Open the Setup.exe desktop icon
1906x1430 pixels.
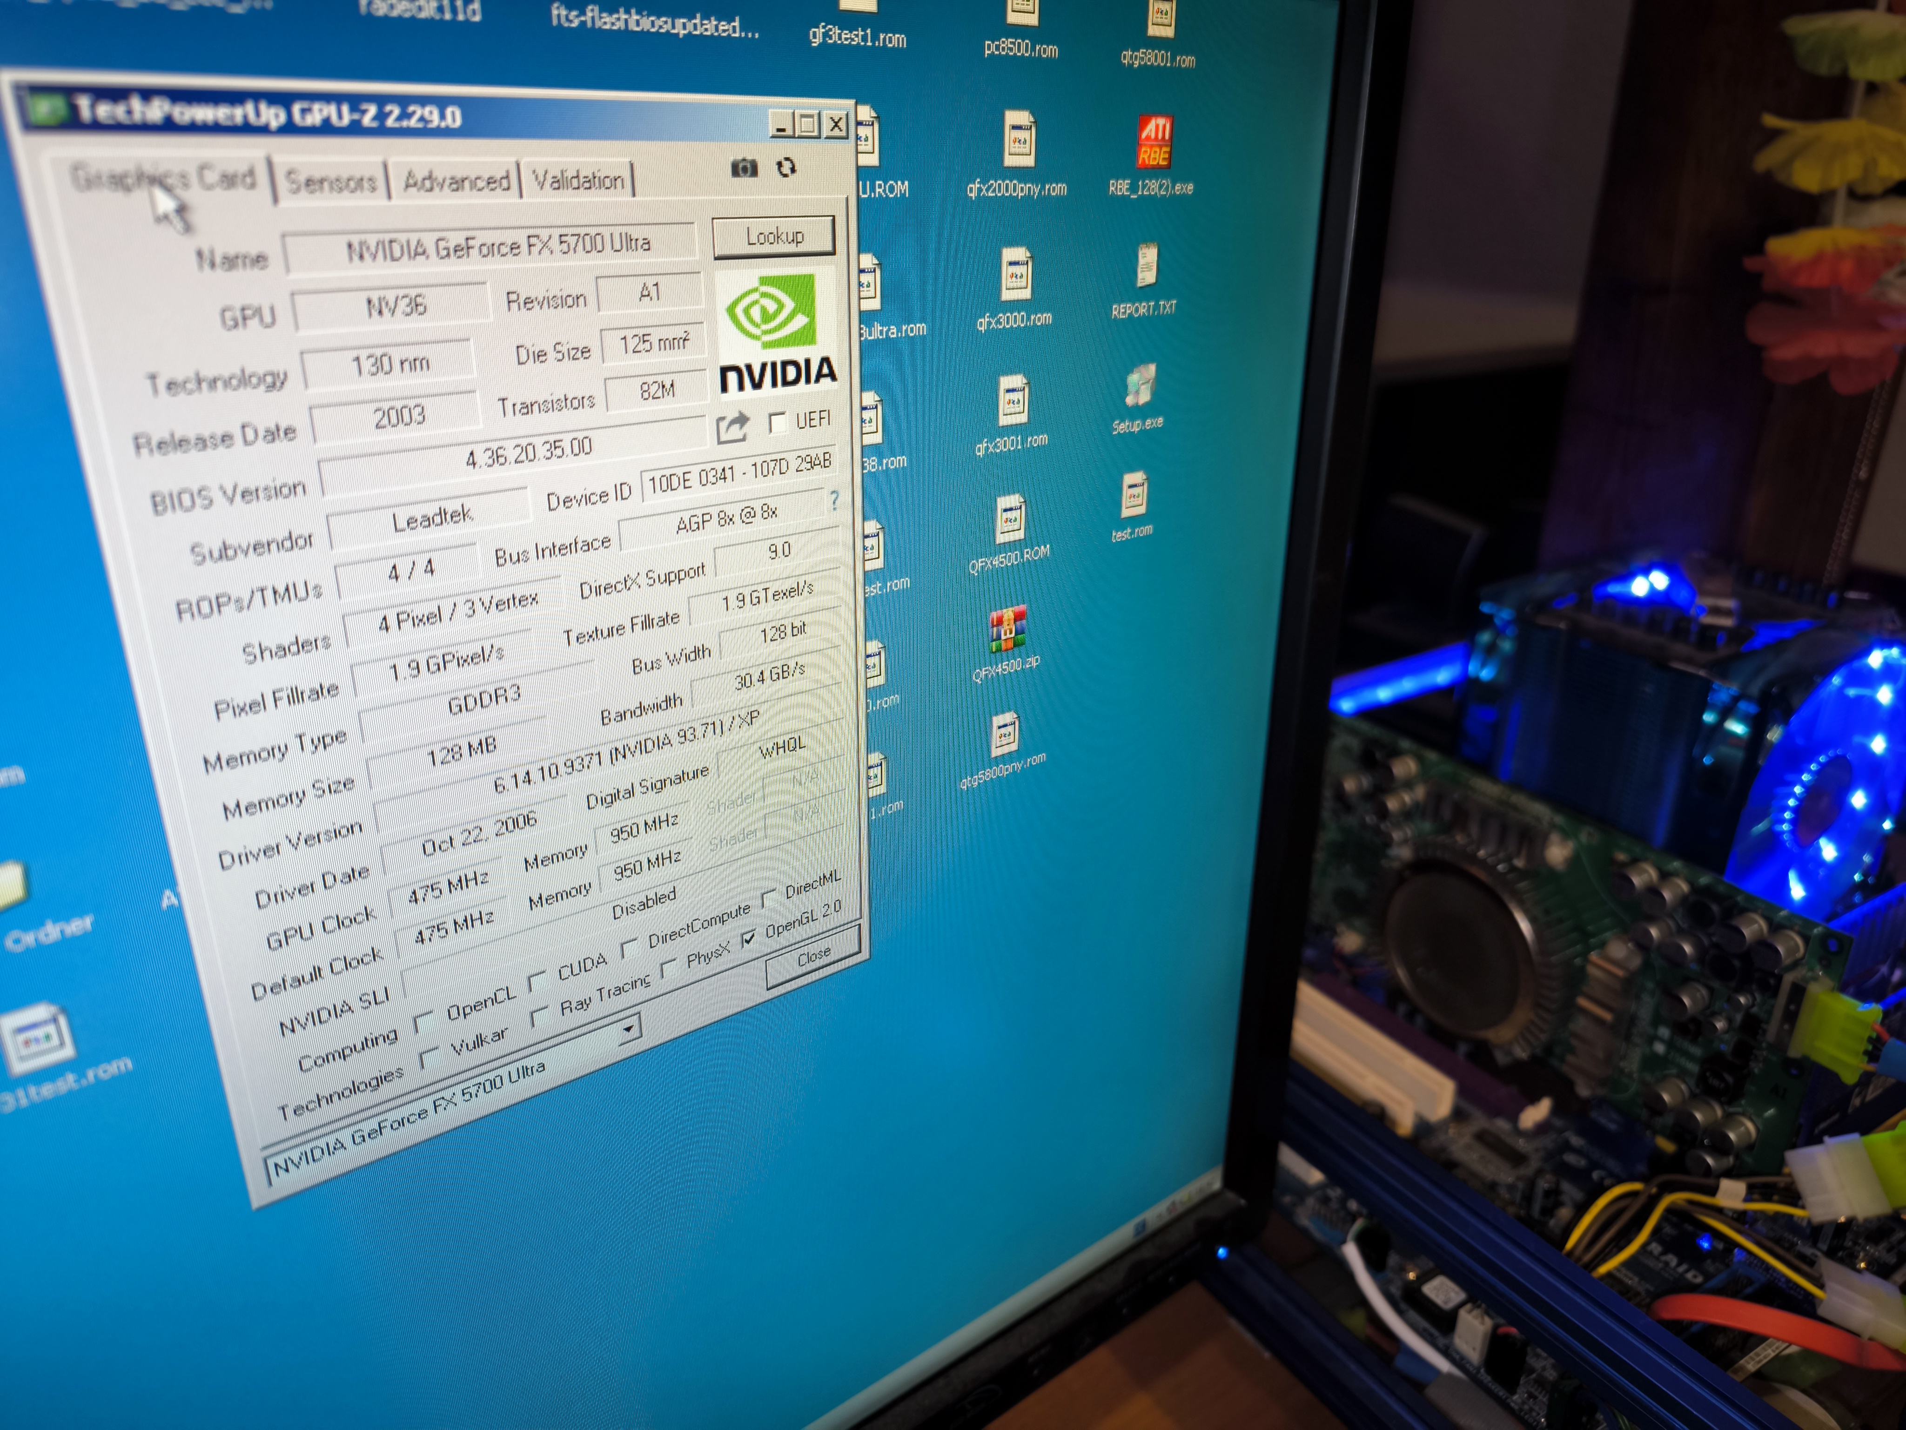(1140, 386)
